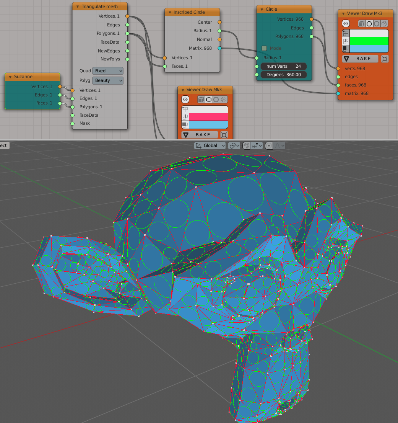Screen dimensions: 398x423
Task: Click center-on-geometry icon beside right node's BAKE
Action: (x=385, y=59)
